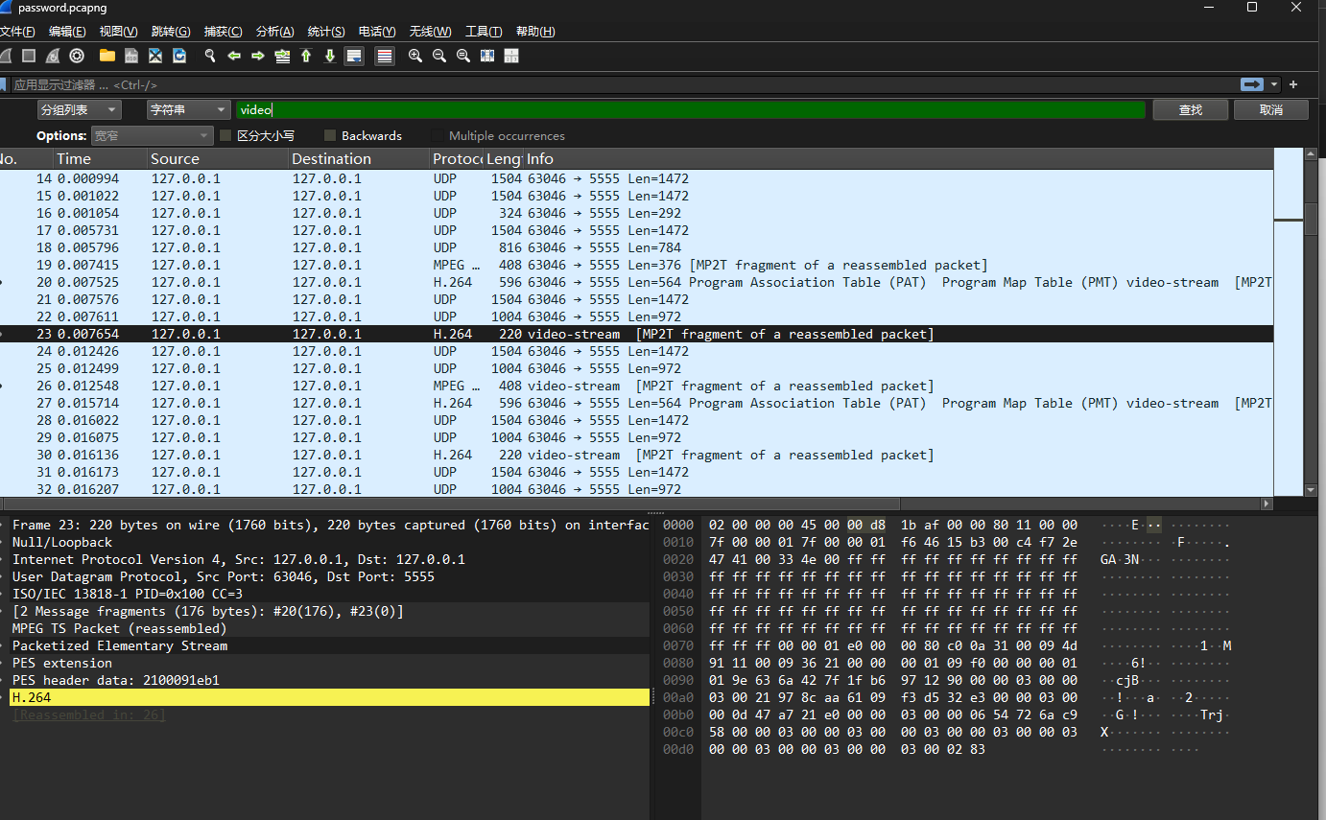Click the restart capture fin icon
The image size is (1326, 820).
click(x=53, y=56)
